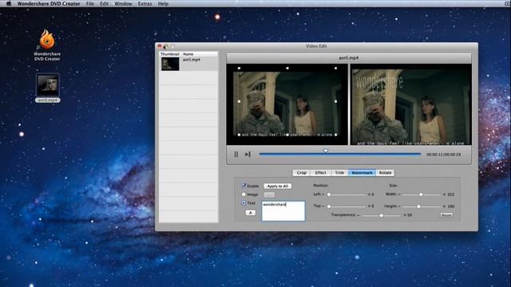
Task: Decrease the Height with the minus
Action: point(399,206)
